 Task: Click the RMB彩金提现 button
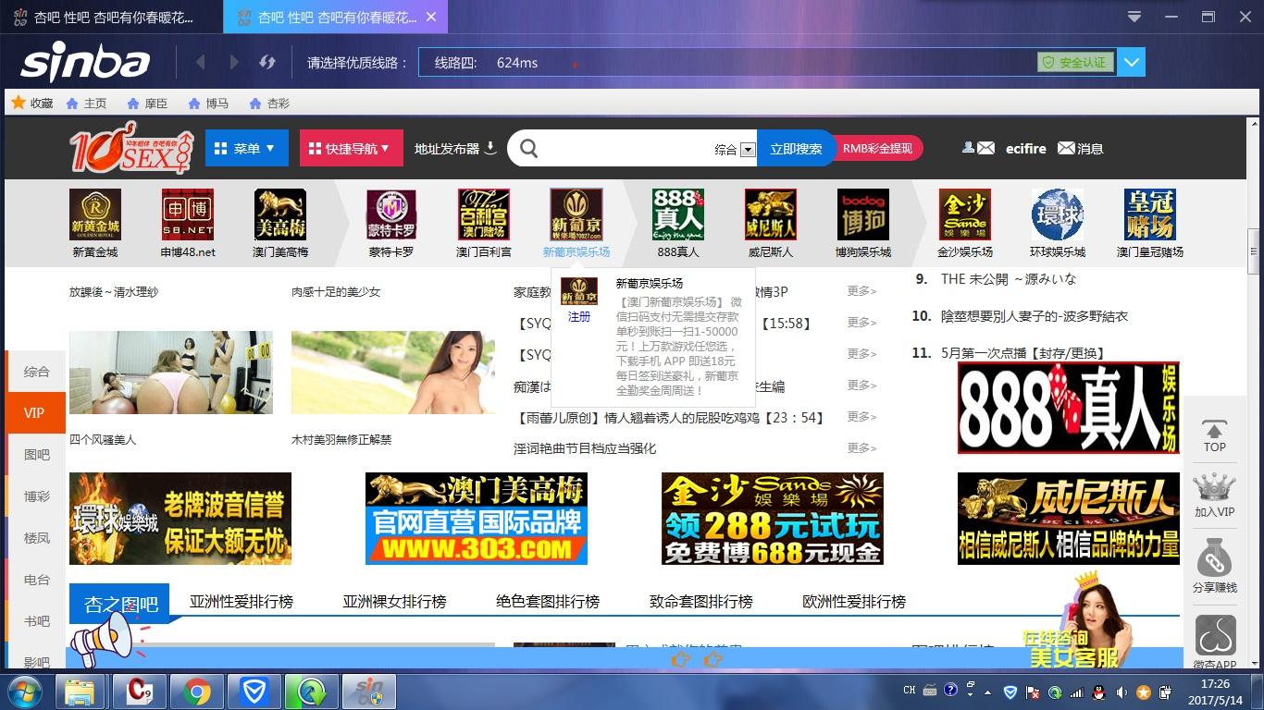pos(877,148)
